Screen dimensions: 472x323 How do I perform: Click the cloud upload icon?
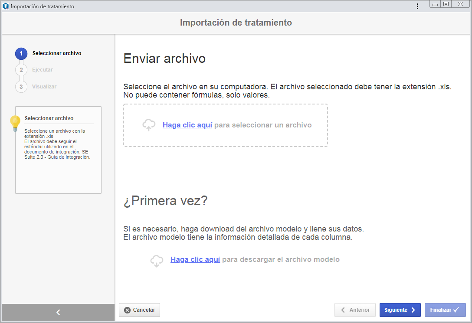click(149, 125)
